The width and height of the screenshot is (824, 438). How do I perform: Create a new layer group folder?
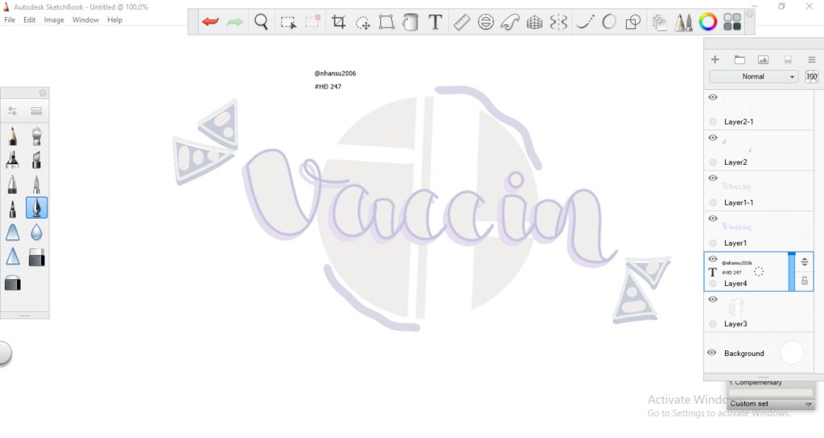(x=740, y=59)
